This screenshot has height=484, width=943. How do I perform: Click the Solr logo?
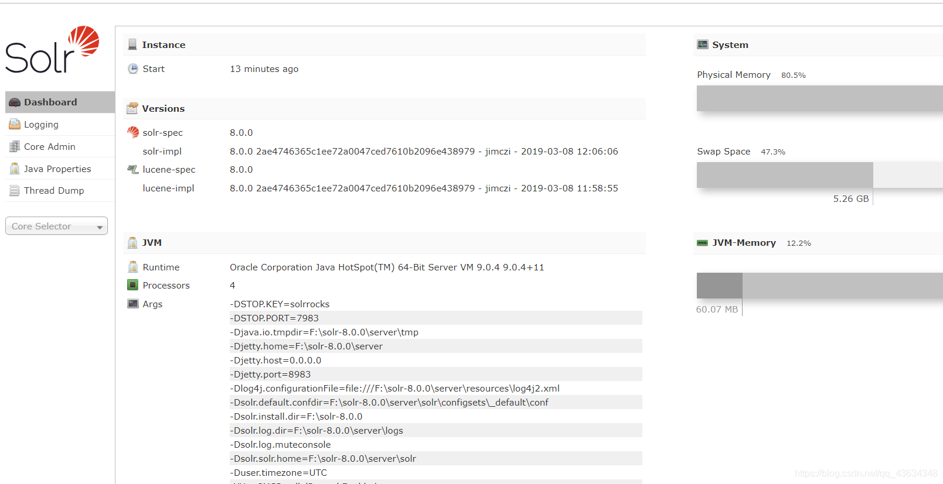(x=52, y=50)
